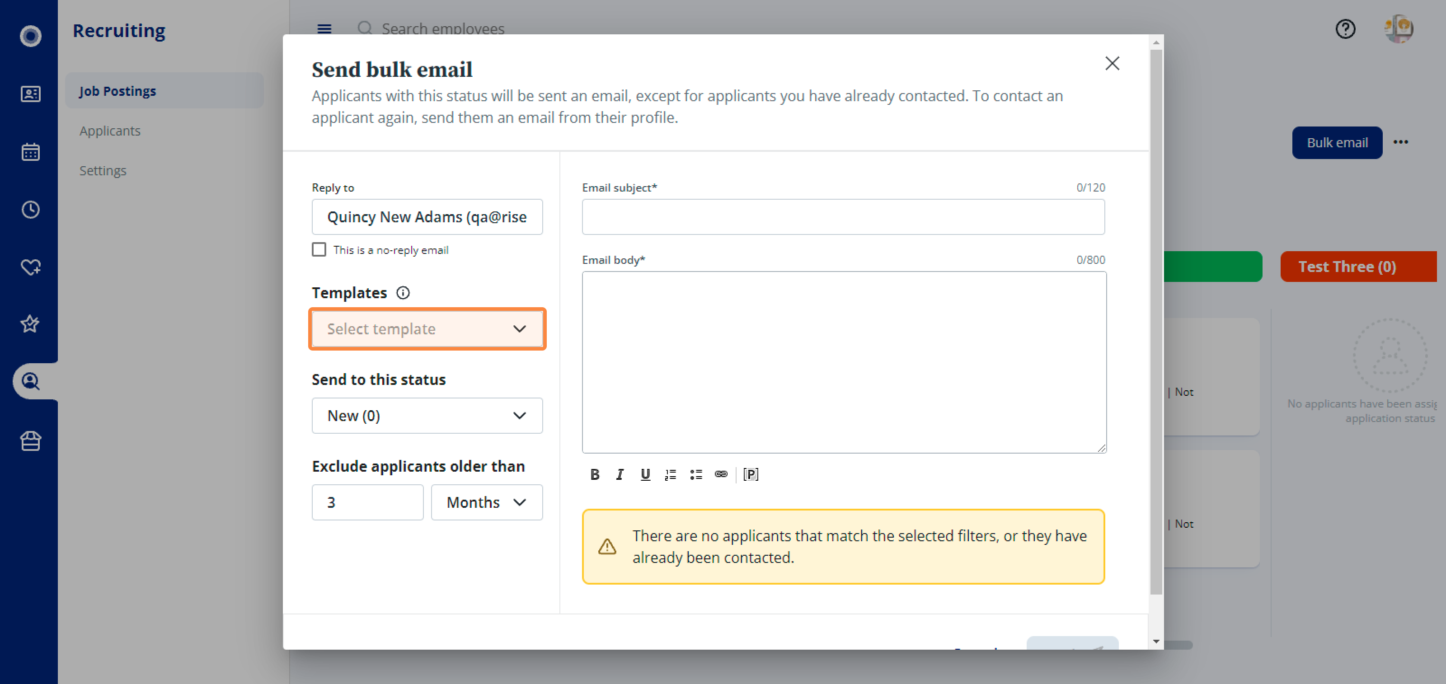Open the Send to this status dropdown

(427, 415)
